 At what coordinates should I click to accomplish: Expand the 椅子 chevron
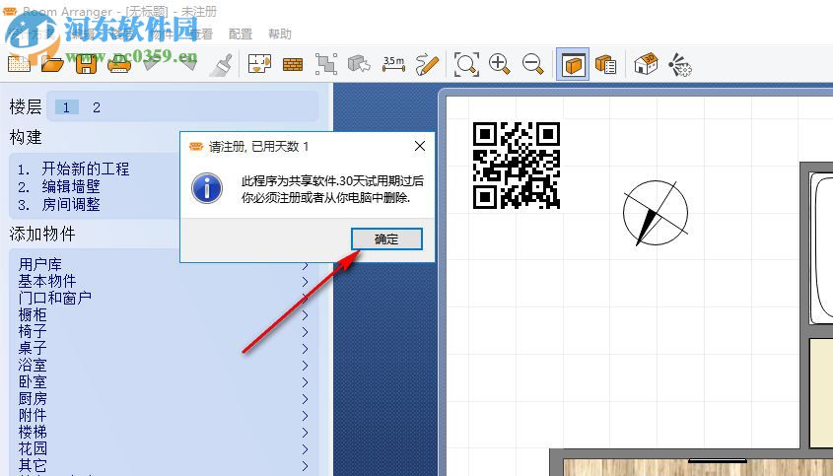306,332
